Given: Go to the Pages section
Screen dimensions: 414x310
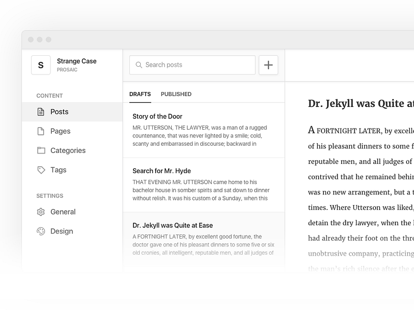Looking at the screenshot, I should [x=61, y=131].
